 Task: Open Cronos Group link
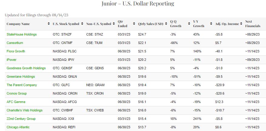[17, 94]
